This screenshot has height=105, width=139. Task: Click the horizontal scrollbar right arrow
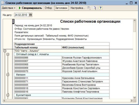[x=132, y=100]
